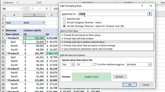Collapse the Product2 group
This screenshot has height=92, width=165.
pos(7,53)
